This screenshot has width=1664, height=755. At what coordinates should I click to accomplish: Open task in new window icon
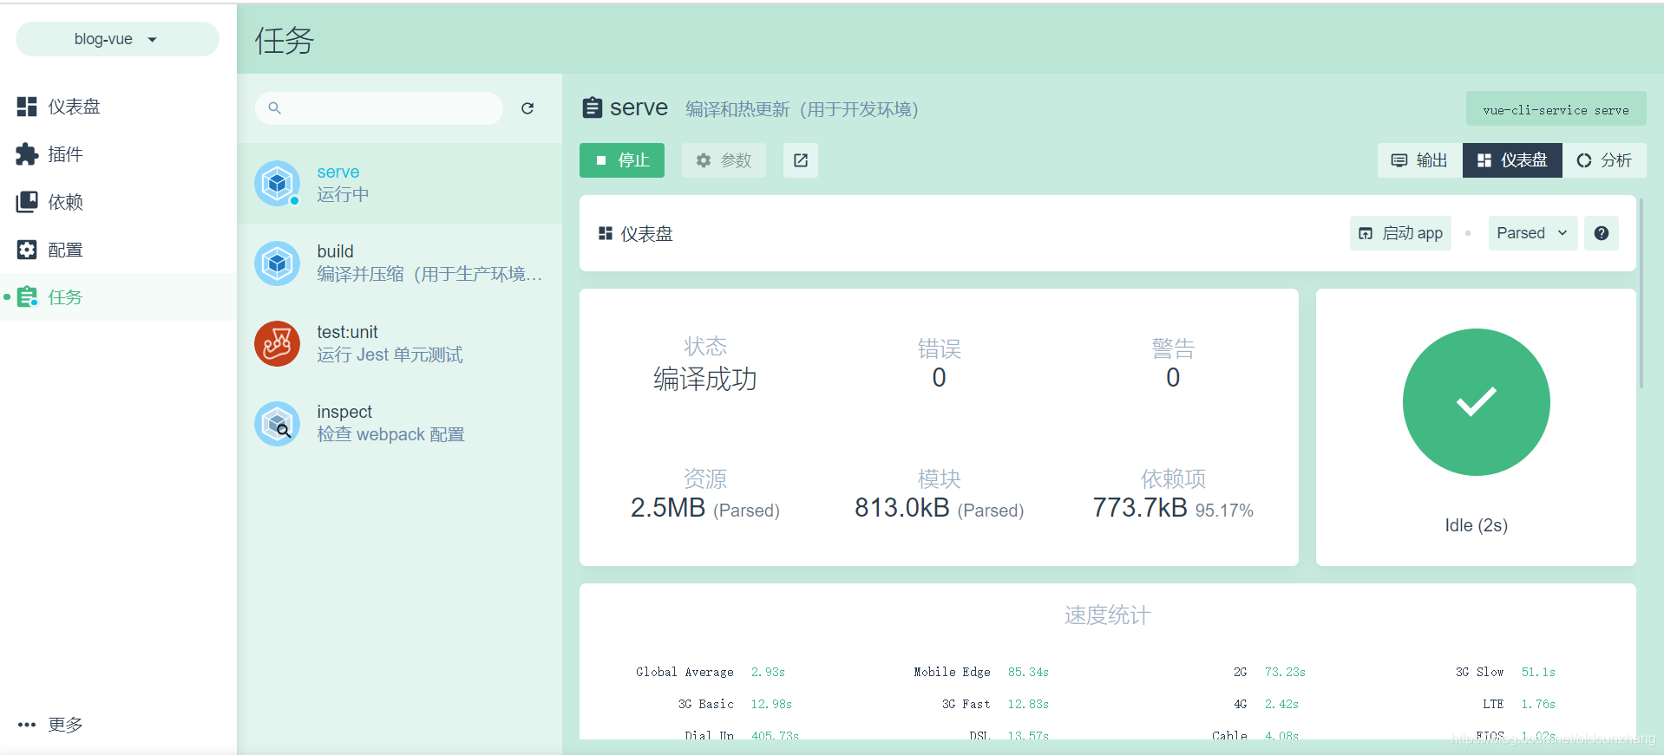tap(801, 160)
